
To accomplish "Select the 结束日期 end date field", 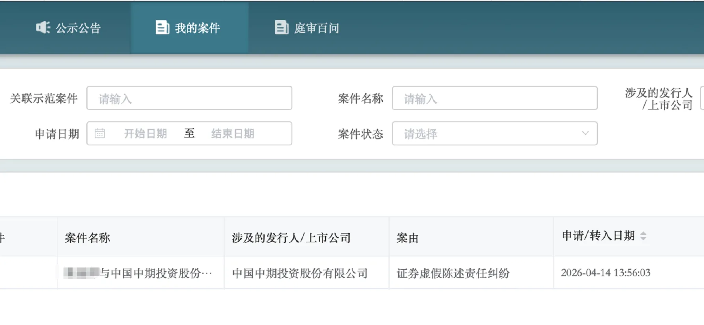I will tap(233, 134).
